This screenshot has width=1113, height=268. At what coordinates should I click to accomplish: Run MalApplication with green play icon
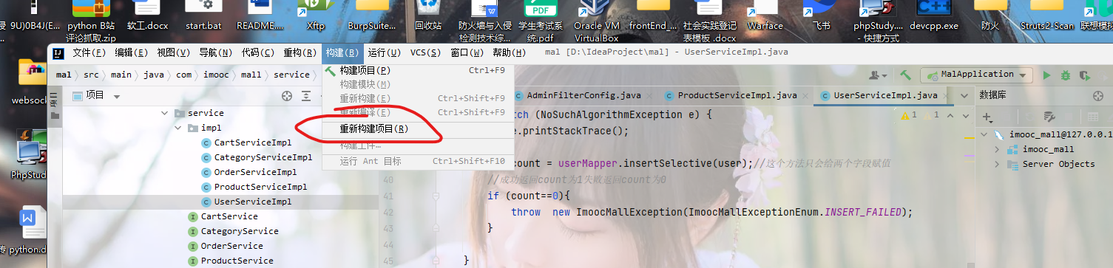click(1046, 75)
